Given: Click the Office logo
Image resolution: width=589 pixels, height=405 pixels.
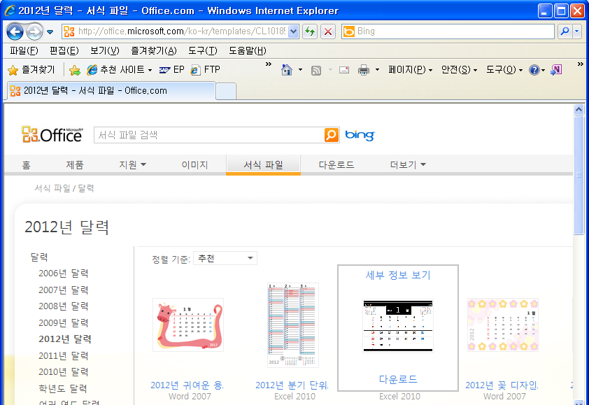Looking at the screenshot, I should (x=52, y=135).
